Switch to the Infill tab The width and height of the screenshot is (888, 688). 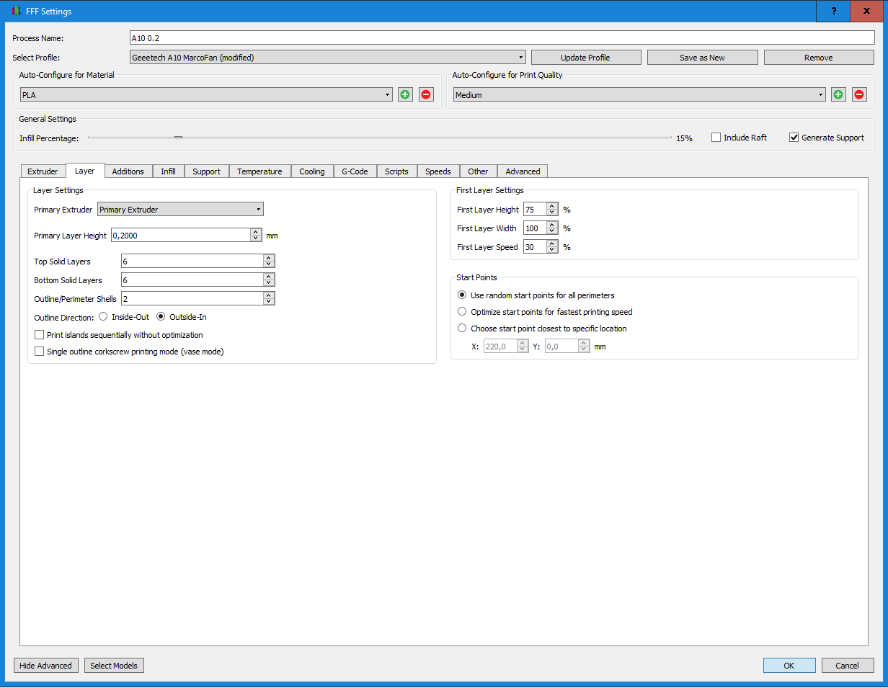point(168,171)
